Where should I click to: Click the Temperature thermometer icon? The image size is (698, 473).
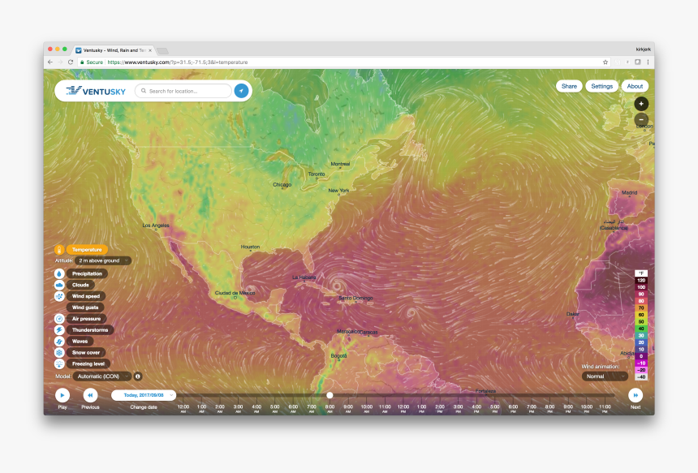[x=59, y=250]
